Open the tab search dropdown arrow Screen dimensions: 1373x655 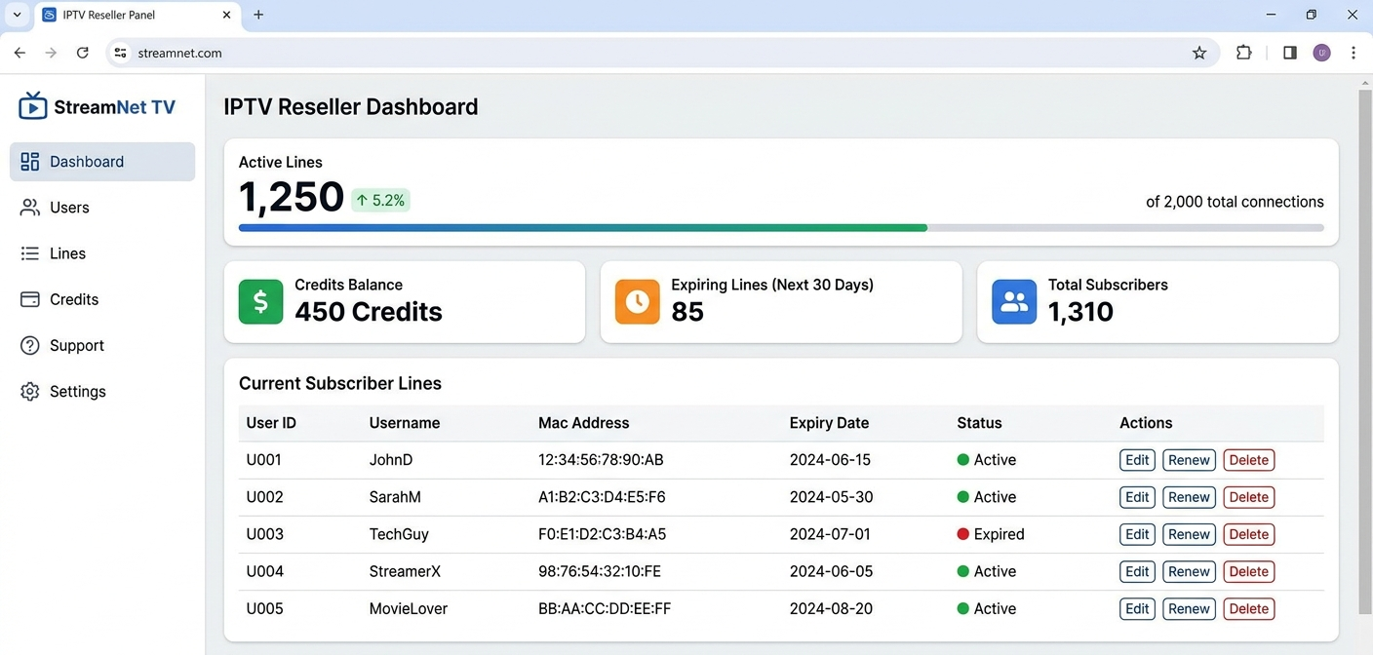tap(17, 15)
